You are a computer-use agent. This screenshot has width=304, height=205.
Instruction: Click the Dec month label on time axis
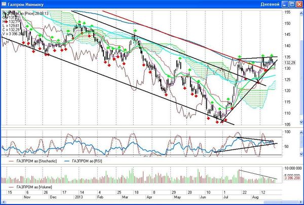[x=53, y=197]
